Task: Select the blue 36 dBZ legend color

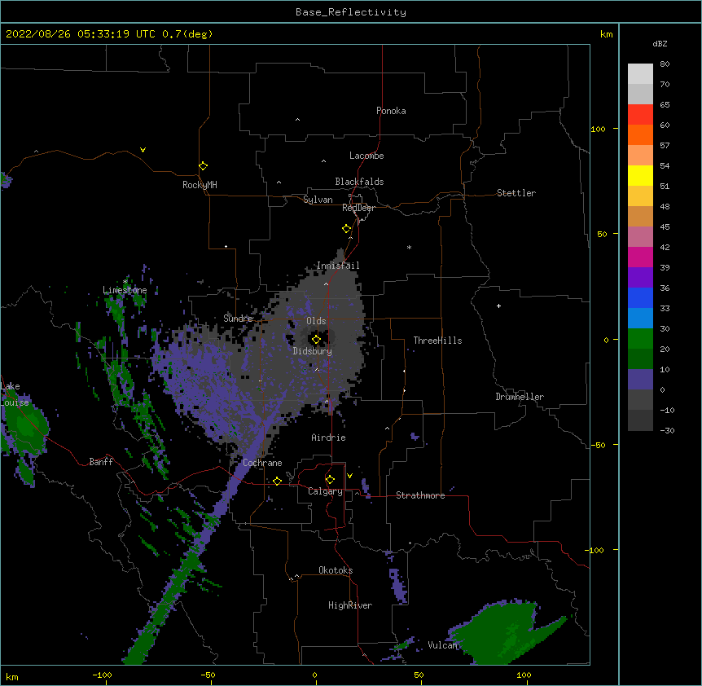Action: [640, 297]
